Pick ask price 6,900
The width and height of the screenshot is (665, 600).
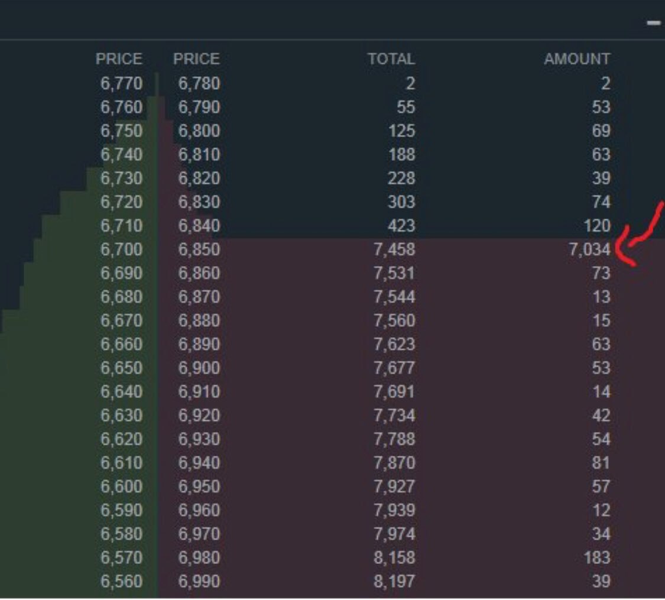pos(199,368)
